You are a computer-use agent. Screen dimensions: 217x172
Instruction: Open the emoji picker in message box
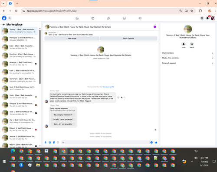[x=151, y=143]
